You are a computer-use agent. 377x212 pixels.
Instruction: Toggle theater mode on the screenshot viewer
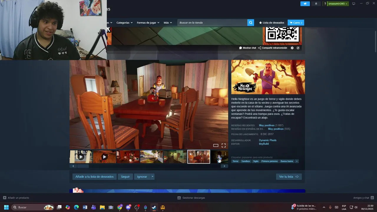tap(216, 145)
